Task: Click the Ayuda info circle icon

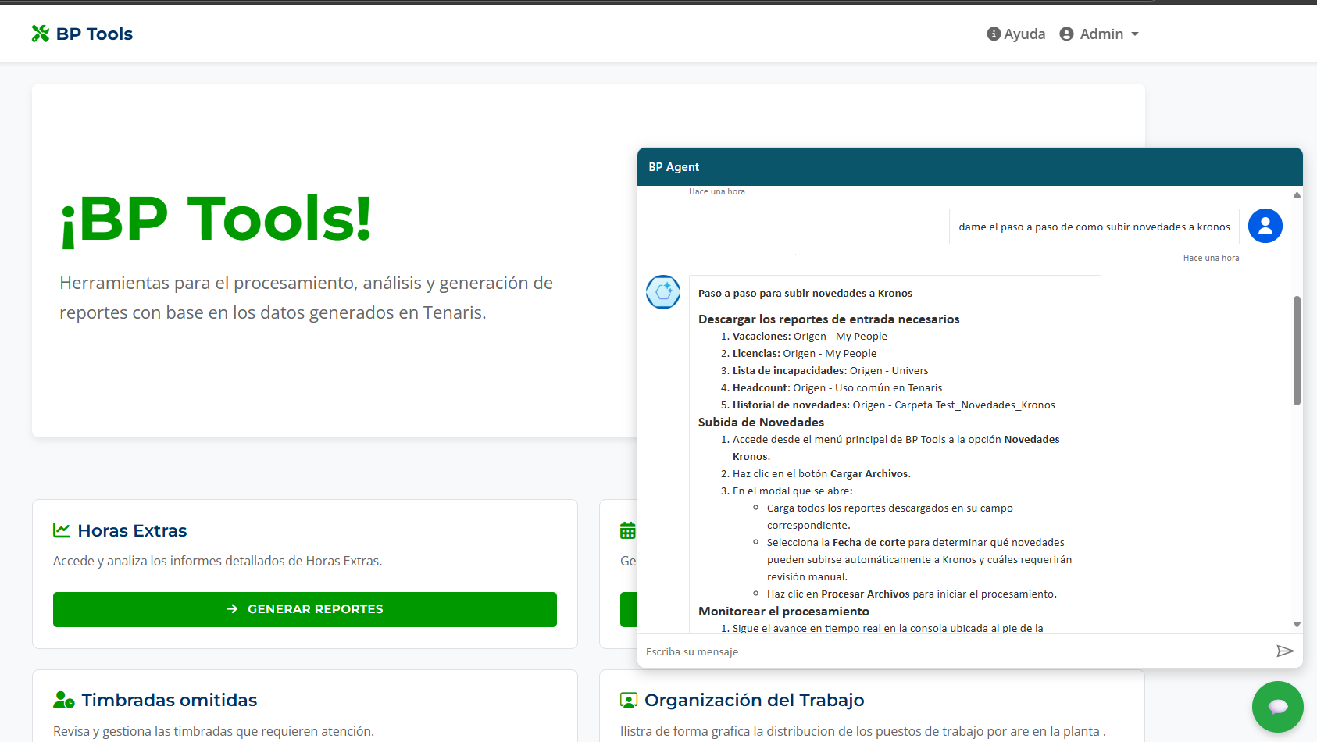Action: coord(994,34)
